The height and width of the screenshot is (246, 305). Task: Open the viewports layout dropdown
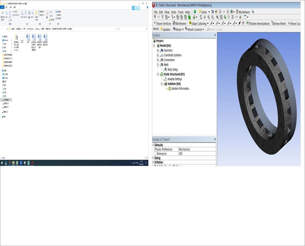(246, 17)
